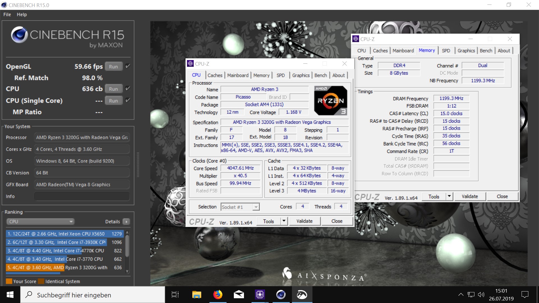This screenshot has height=303, width=539.
Task: Expand ranking Details arrow
Action: (x=126, y=222)
